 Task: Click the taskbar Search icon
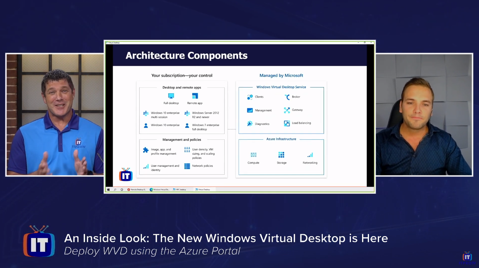[115, 189]
